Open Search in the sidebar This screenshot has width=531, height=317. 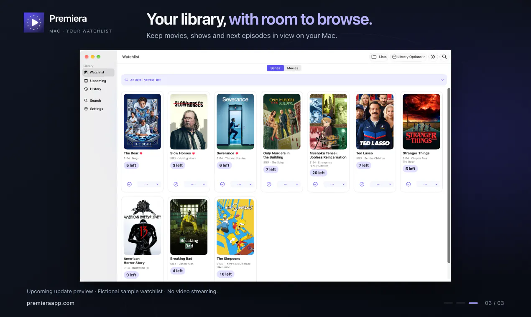pyautogui.click(x=98, y=101)
